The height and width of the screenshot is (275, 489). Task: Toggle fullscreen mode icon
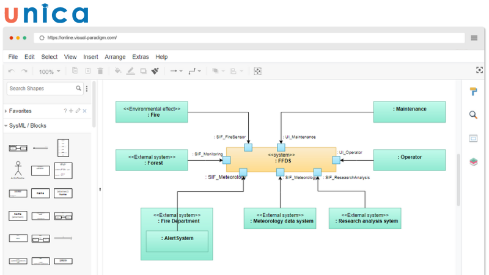click(x=479, y=71)
